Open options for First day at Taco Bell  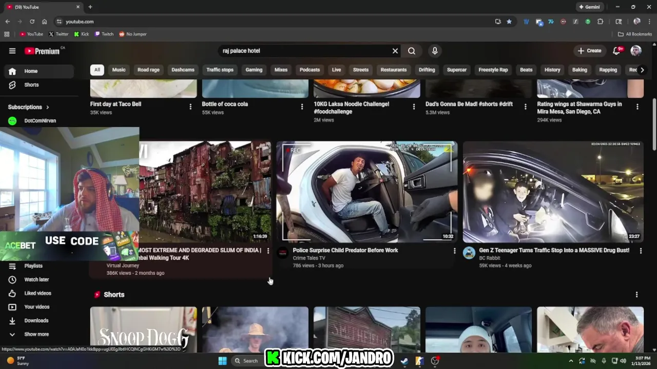[x=190, y=107]
